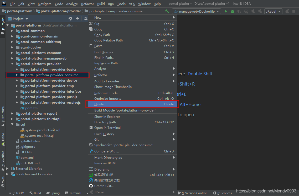Click the locate/scroll-from-source target icon
Viewport: 299px width, 196px height.
coord(70,19)
